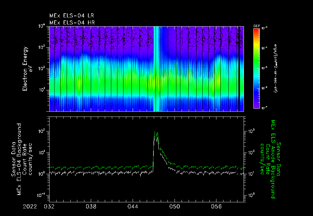
Task: Click the '032' time axis tick label
Action: click(x=49, y=207)
